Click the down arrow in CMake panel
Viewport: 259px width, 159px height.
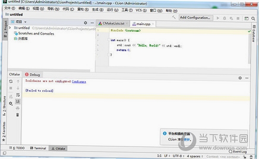[x=18, y=88]
